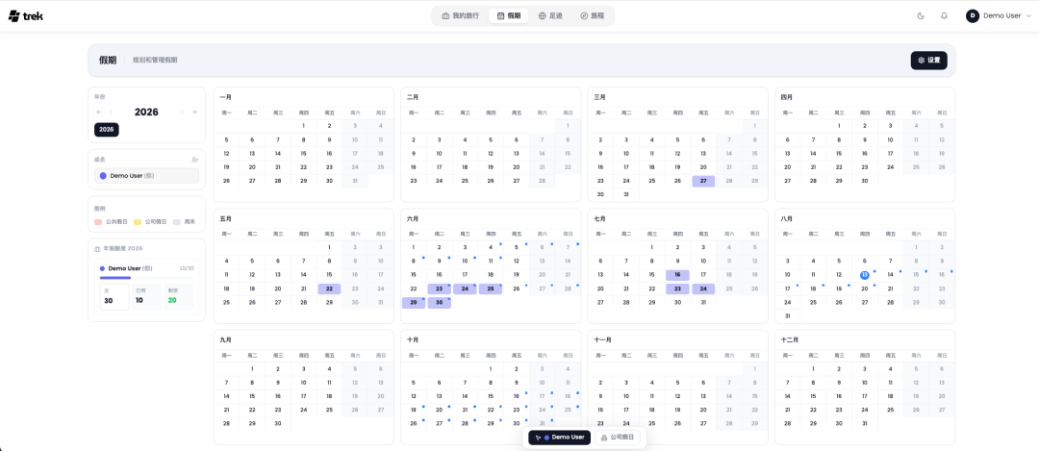
Task: Go to next year with right chevron
Action: [x=182, y=112]
